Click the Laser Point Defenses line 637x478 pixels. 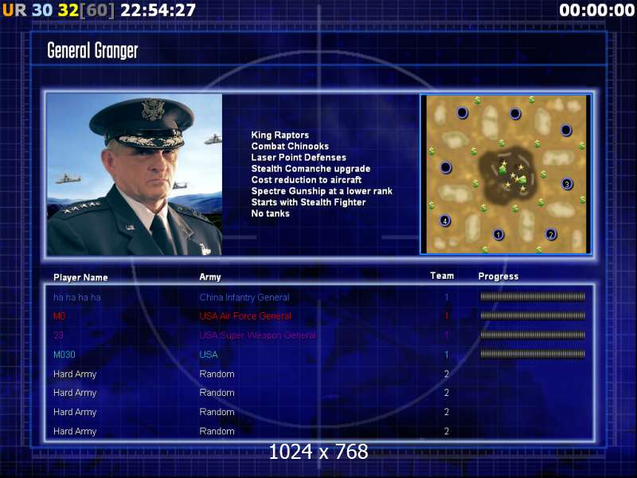point(299,157)
